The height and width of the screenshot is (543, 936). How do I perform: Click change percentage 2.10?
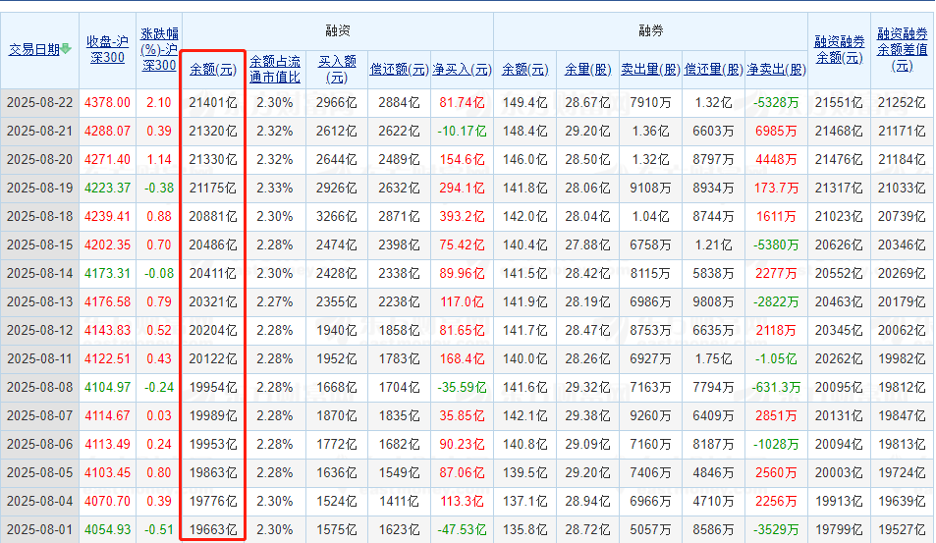[159, 103]
